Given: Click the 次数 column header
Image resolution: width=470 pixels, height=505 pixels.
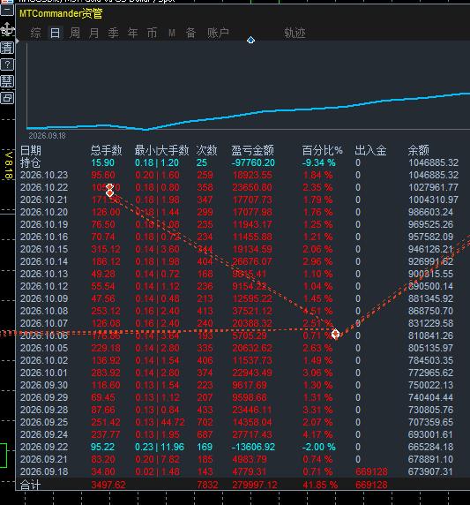Looking at the screenshot, I should click(x=207, y=150).
